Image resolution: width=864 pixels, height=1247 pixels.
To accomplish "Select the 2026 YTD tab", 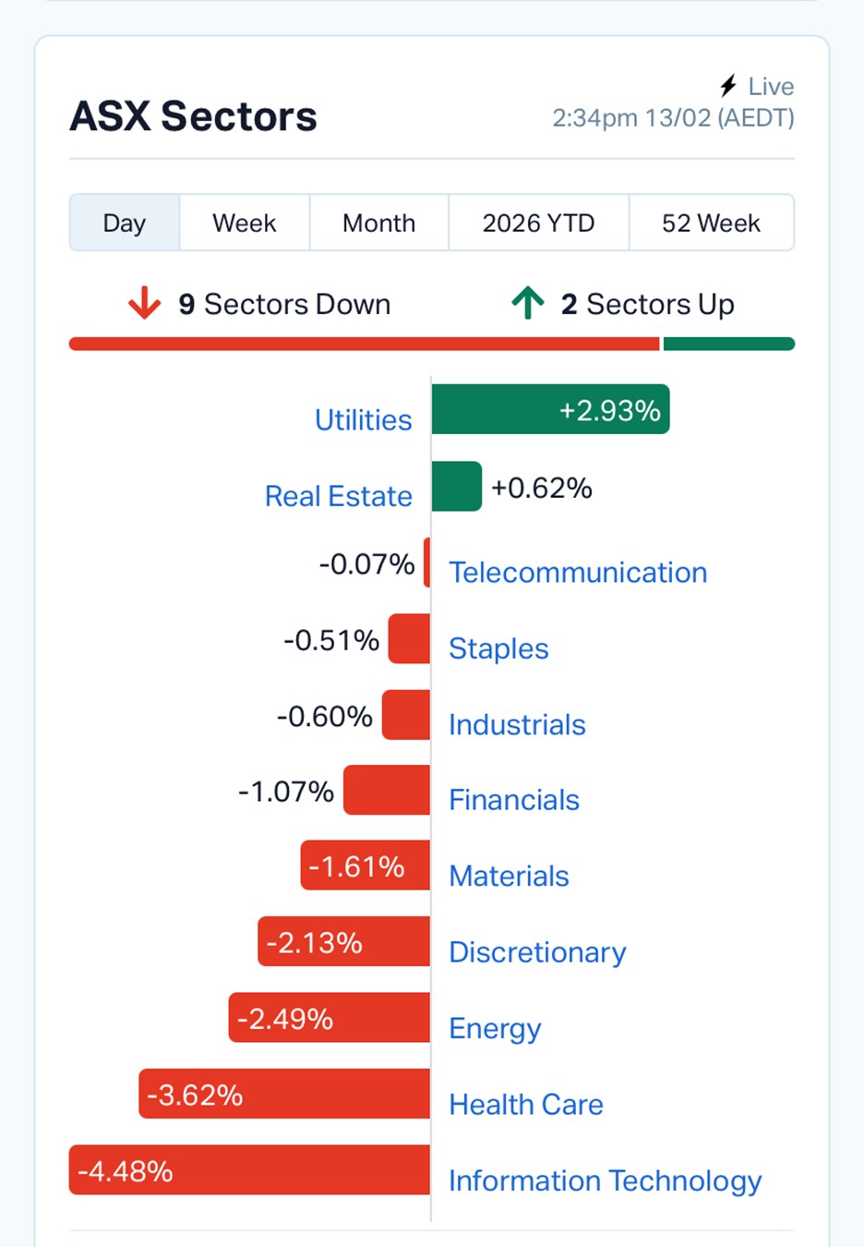I will point(538,223).
